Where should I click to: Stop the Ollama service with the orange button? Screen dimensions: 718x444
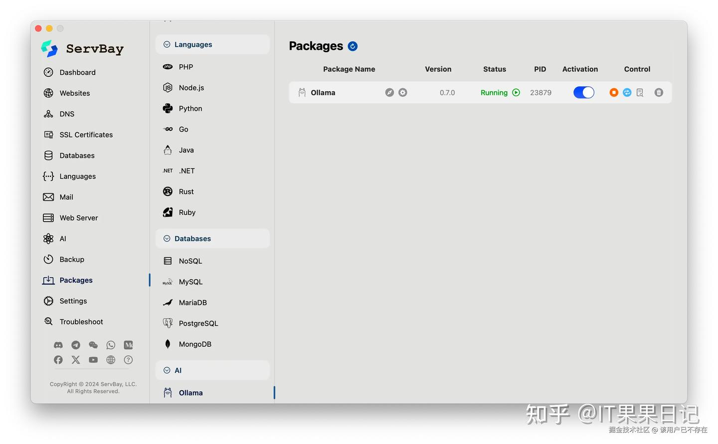(x=614, y=93)
